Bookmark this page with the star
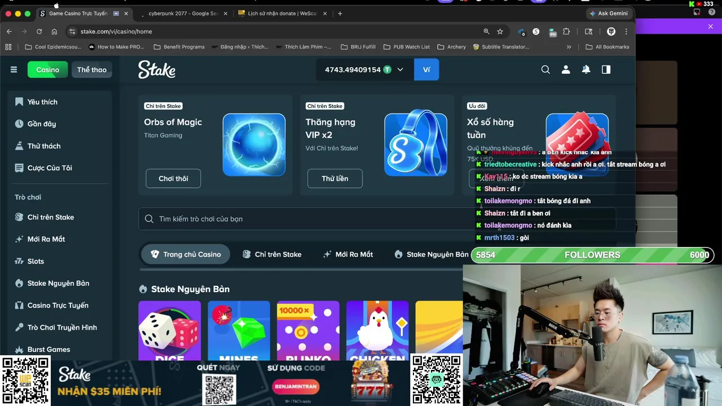 500,32
